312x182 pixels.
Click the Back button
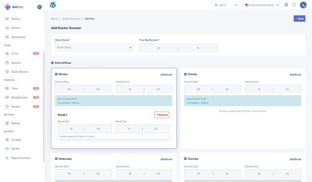(x=300, y=19)
